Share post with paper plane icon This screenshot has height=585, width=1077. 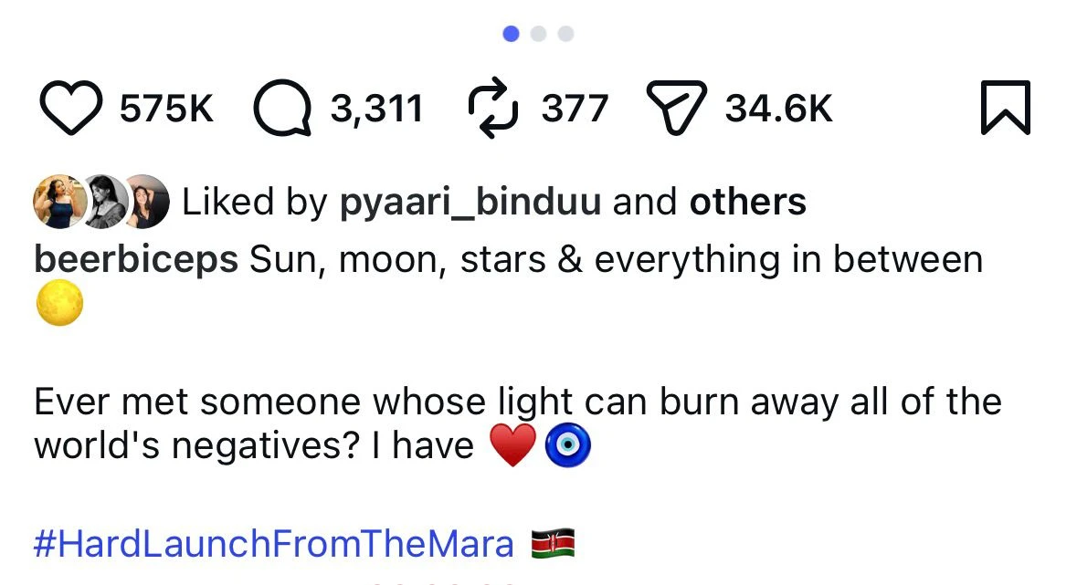coord(677,109)
